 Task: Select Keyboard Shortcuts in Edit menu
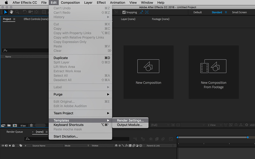tap(68, 125)
